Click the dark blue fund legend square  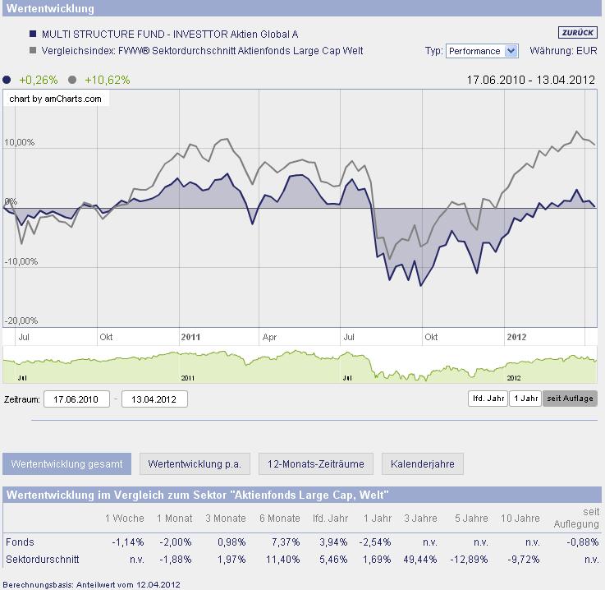(33, 35)
